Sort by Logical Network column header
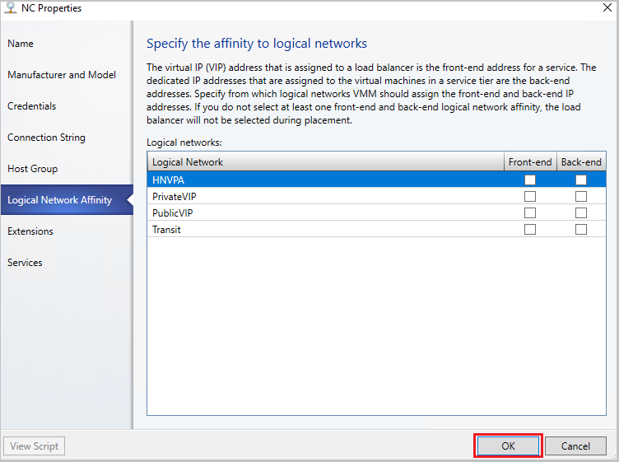 (325, 162)
